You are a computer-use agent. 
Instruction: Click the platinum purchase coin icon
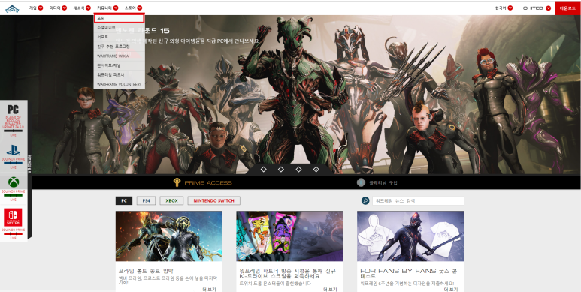pyautogui.click(x=361, y=182)
